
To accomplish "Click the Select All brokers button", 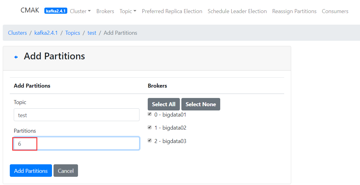I will click(x=164, y=104).
